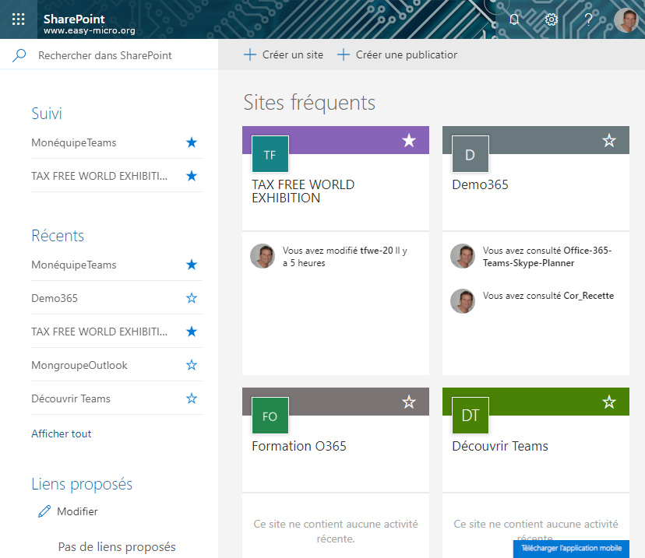The height and width of the screenshot is (558, 645).
Task: Click the Modifier link text
Action: pyautogui.click(x=77, y=511)
